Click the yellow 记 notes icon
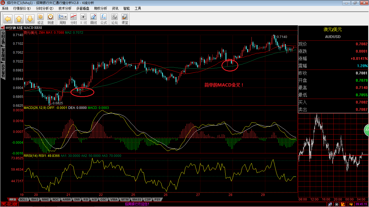This screenshot has width=369, height=207. [x=343, y=204]
